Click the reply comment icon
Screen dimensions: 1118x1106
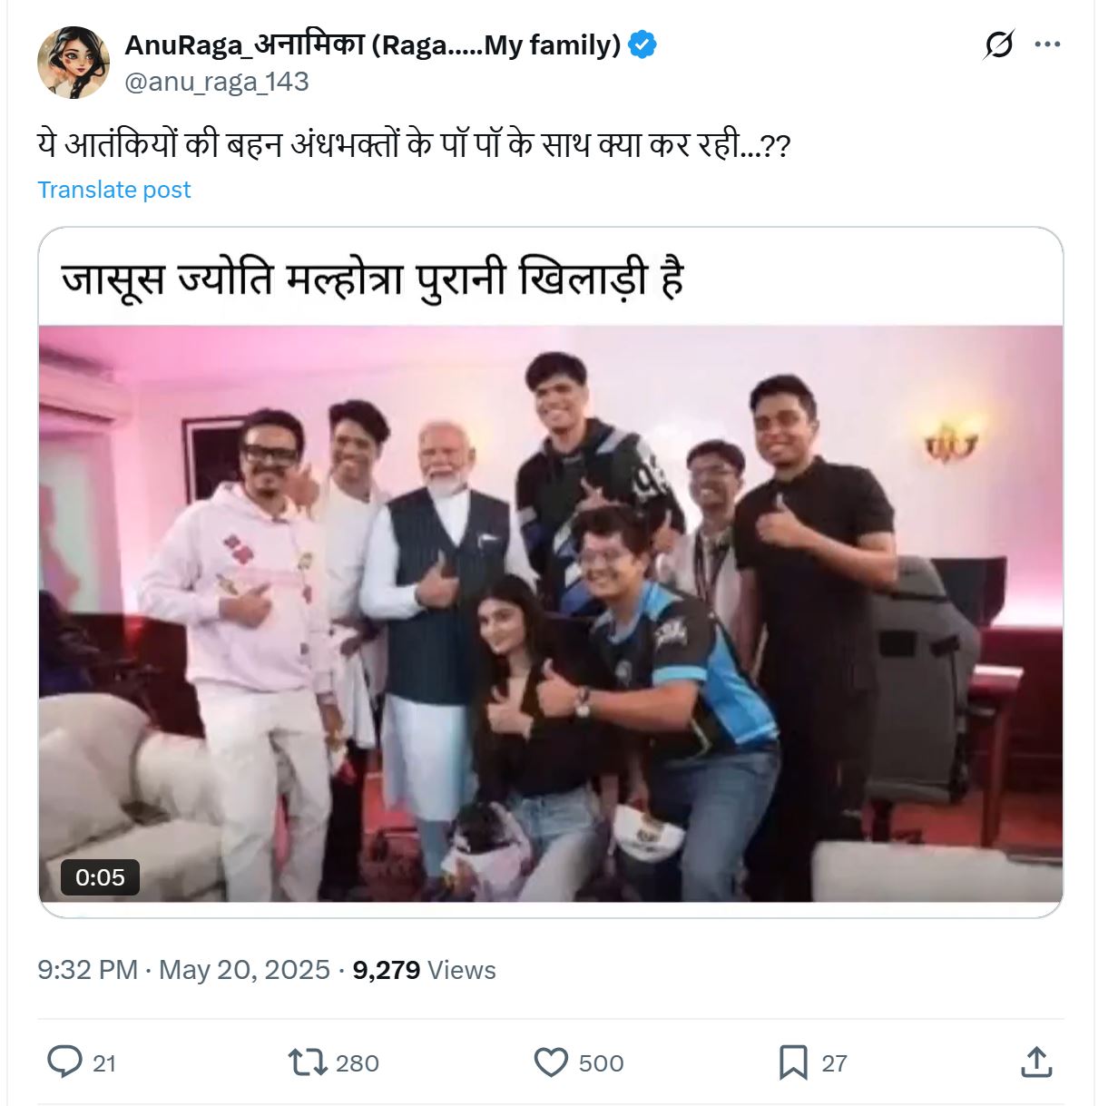click(64, 1062)
